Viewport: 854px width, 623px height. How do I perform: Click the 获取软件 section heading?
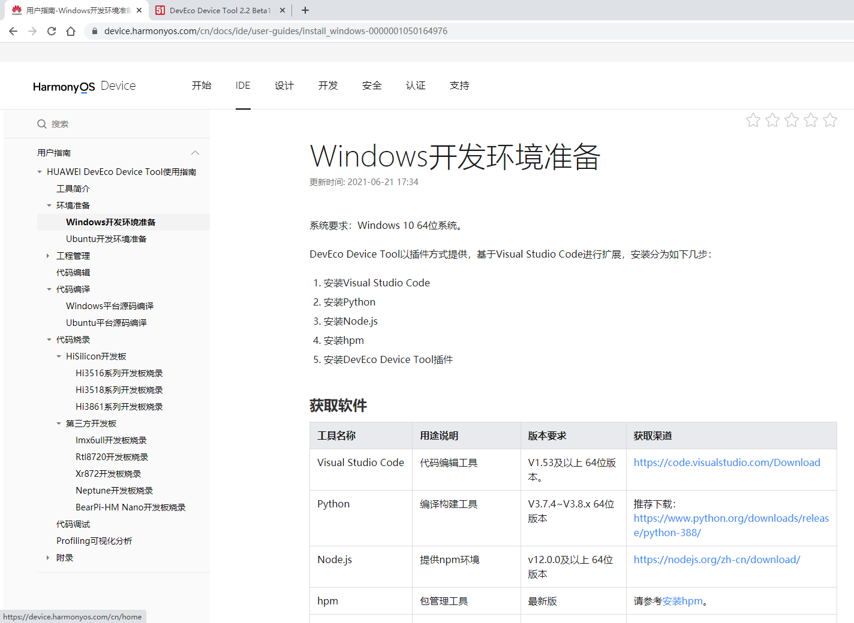coord(338,406)
